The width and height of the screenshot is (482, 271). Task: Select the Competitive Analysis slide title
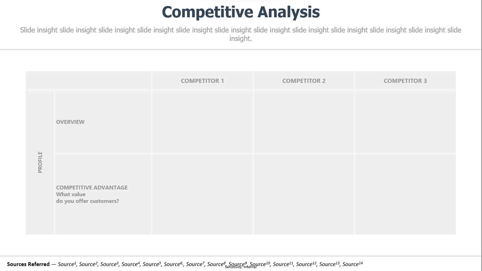click(241, 12)
